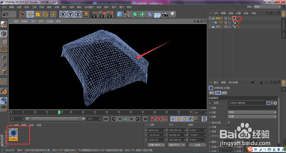This screenshot has width=286, height=153.
Task: Uncheck the 平铺 checkbox
Action: tap(229, 127)
